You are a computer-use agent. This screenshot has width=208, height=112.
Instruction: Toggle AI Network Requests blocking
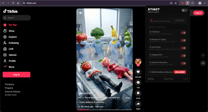[x=183, y=63]
